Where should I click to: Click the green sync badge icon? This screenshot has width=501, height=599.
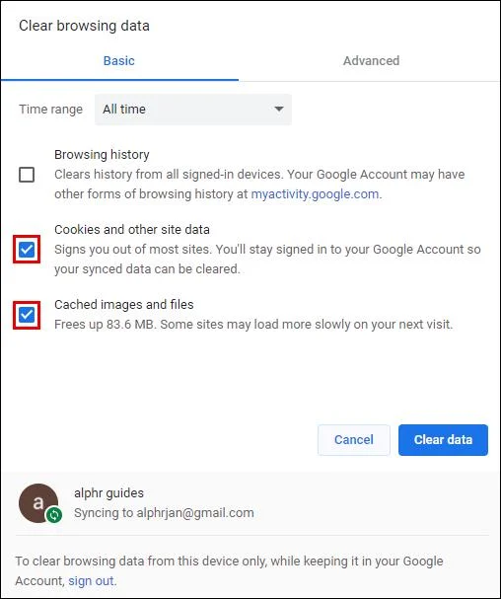(x=54, y=515)
